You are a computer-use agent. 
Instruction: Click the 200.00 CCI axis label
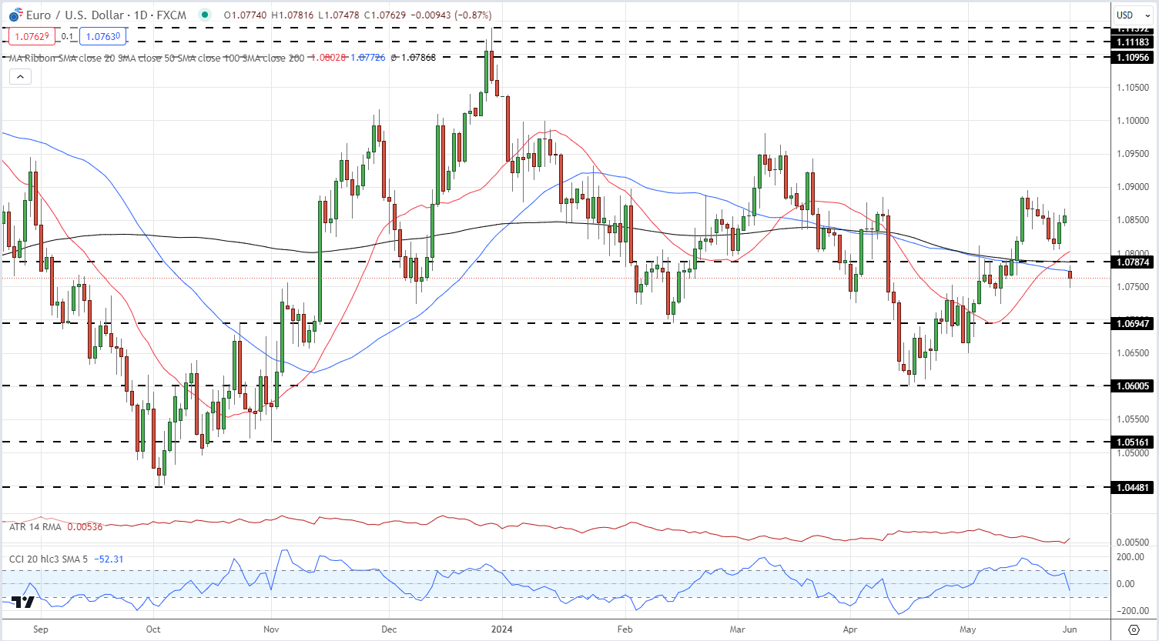coord(1131,557)
